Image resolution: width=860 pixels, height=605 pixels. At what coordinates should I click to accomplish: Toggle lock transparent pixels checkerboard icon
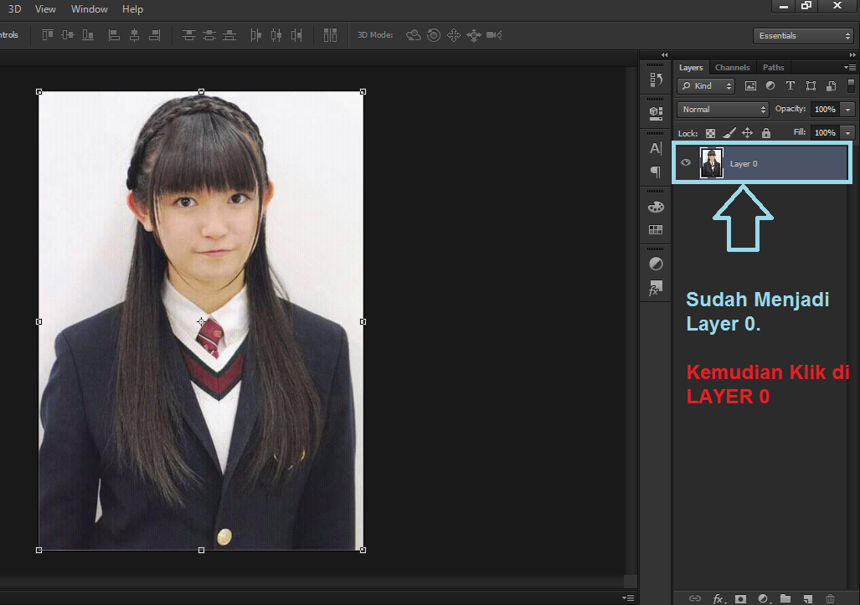(710, 133)
